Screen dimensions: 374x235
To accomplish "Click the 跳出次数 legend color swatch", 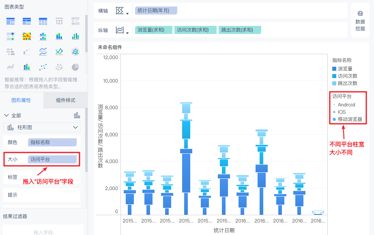I will coord(334,83).
